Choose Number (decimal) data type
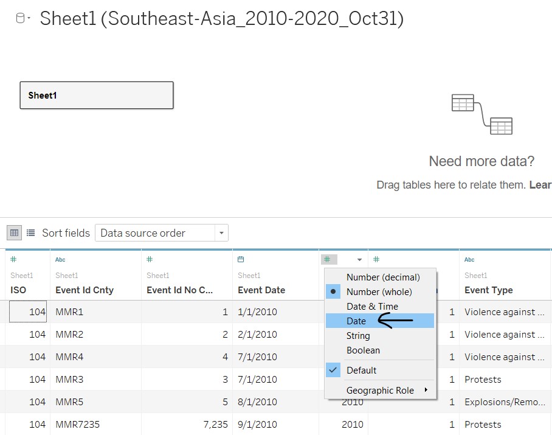Viewport: 552px width, 435px height. (383, 277)
